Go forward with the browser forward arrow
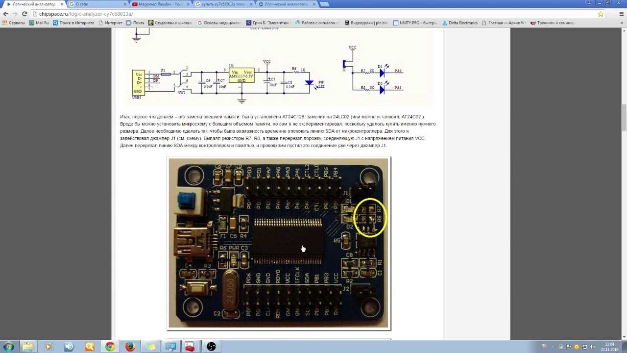The height and width of the screenshot is (353, 627). pyautogui.click(x=15, y=14)
